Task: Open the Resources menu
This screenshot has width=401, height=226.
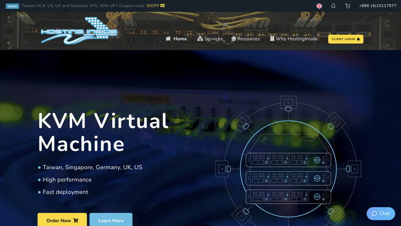Action: point(246,38)
